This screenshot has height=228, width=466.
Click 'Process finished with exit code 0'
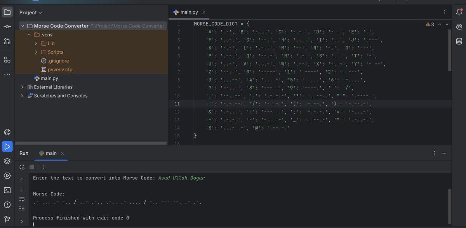81,218
